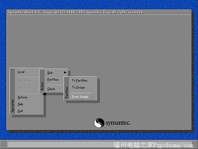This screenshot has height=149, width=198.
Task: Click the Symantec Ghost 8.0 title bar
Action: pyautogui.click(x=99, y=12)
